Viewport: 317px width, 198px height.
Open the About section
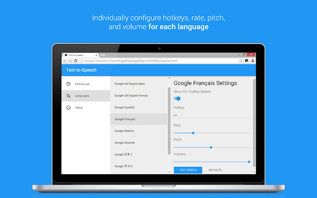(86, 107)
